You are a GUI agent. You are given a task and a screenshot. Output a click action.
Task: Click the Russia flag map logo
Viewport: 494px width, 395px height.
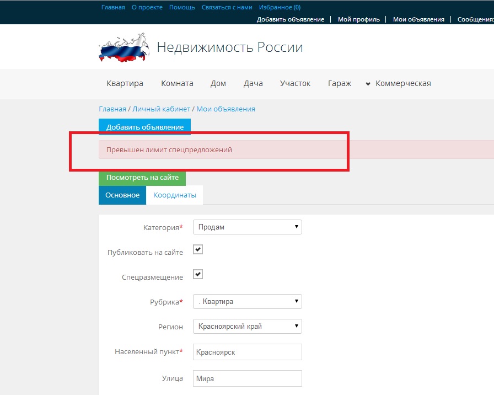coord(124,47)
